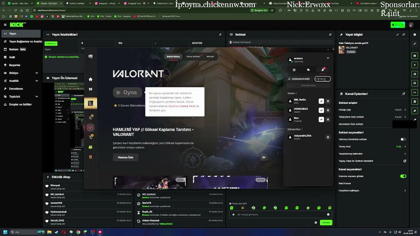
Task: Click the Riot Client home icon
Action: point(91,79)
